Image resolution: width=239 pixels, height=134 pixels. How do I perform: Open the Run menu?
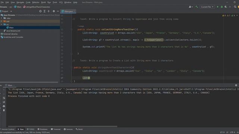coord(49,3)
